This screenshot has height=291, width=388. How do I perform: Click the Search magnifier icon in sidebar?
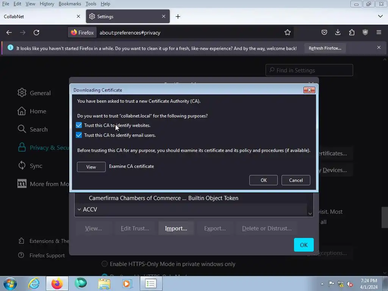point(22,129)
